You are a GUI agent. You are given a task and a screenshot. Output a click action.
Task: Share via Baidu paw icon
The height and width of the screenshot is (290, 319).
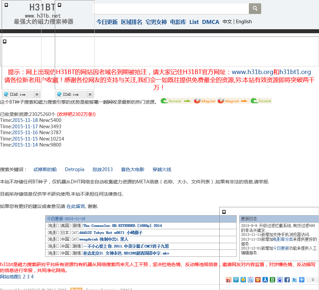(280, 280)
